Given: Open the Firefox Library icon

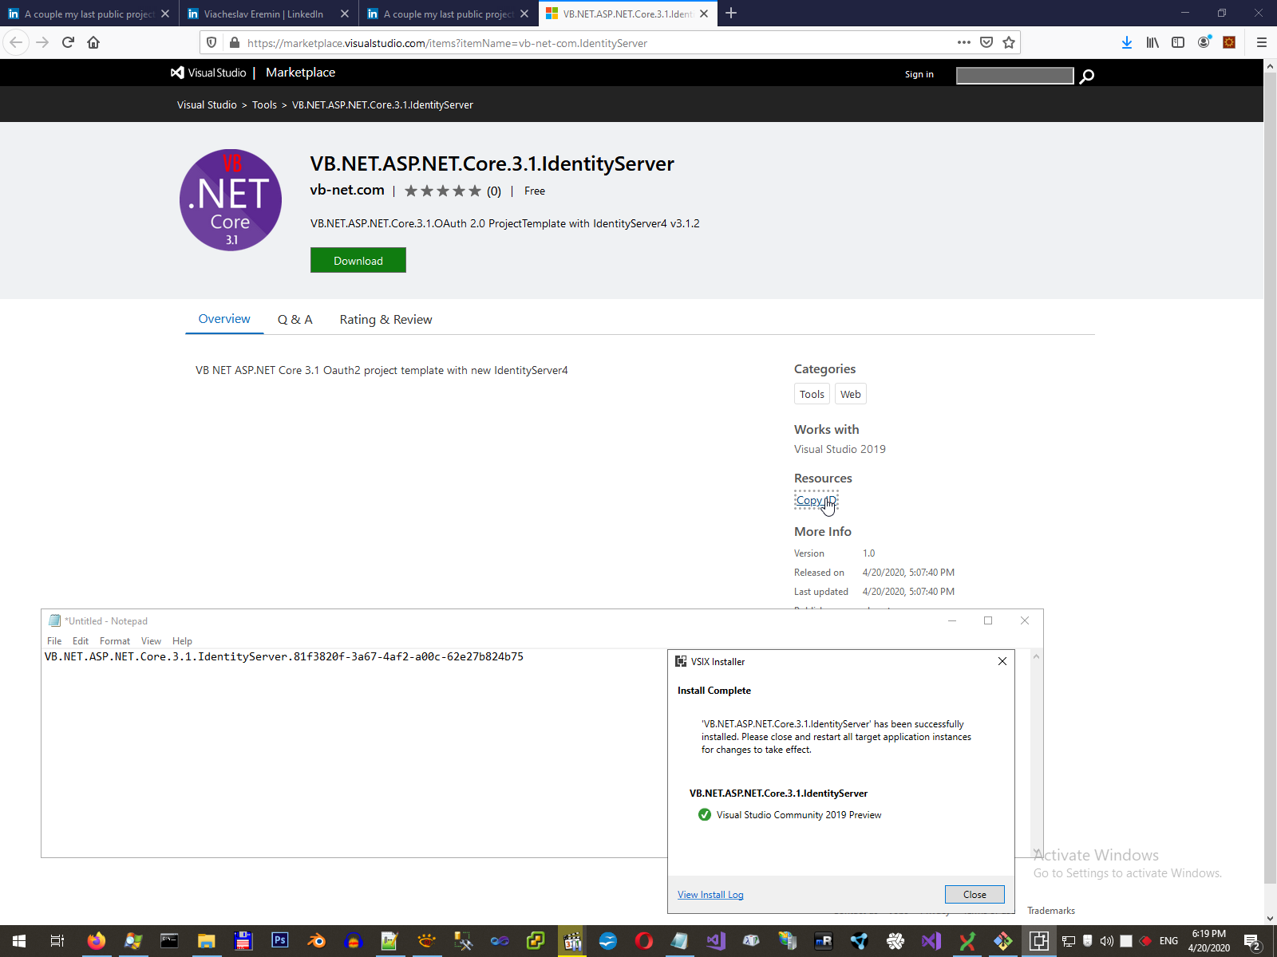Looking at the screenshot, I should pos(1152,42).
